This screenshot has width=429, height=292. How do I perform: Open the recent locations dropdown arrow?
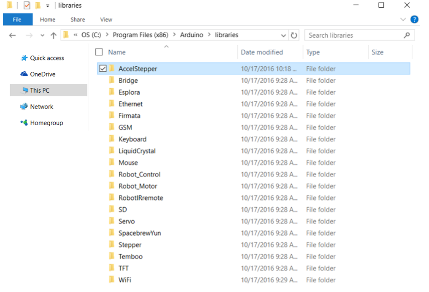[x=42, y=35]
